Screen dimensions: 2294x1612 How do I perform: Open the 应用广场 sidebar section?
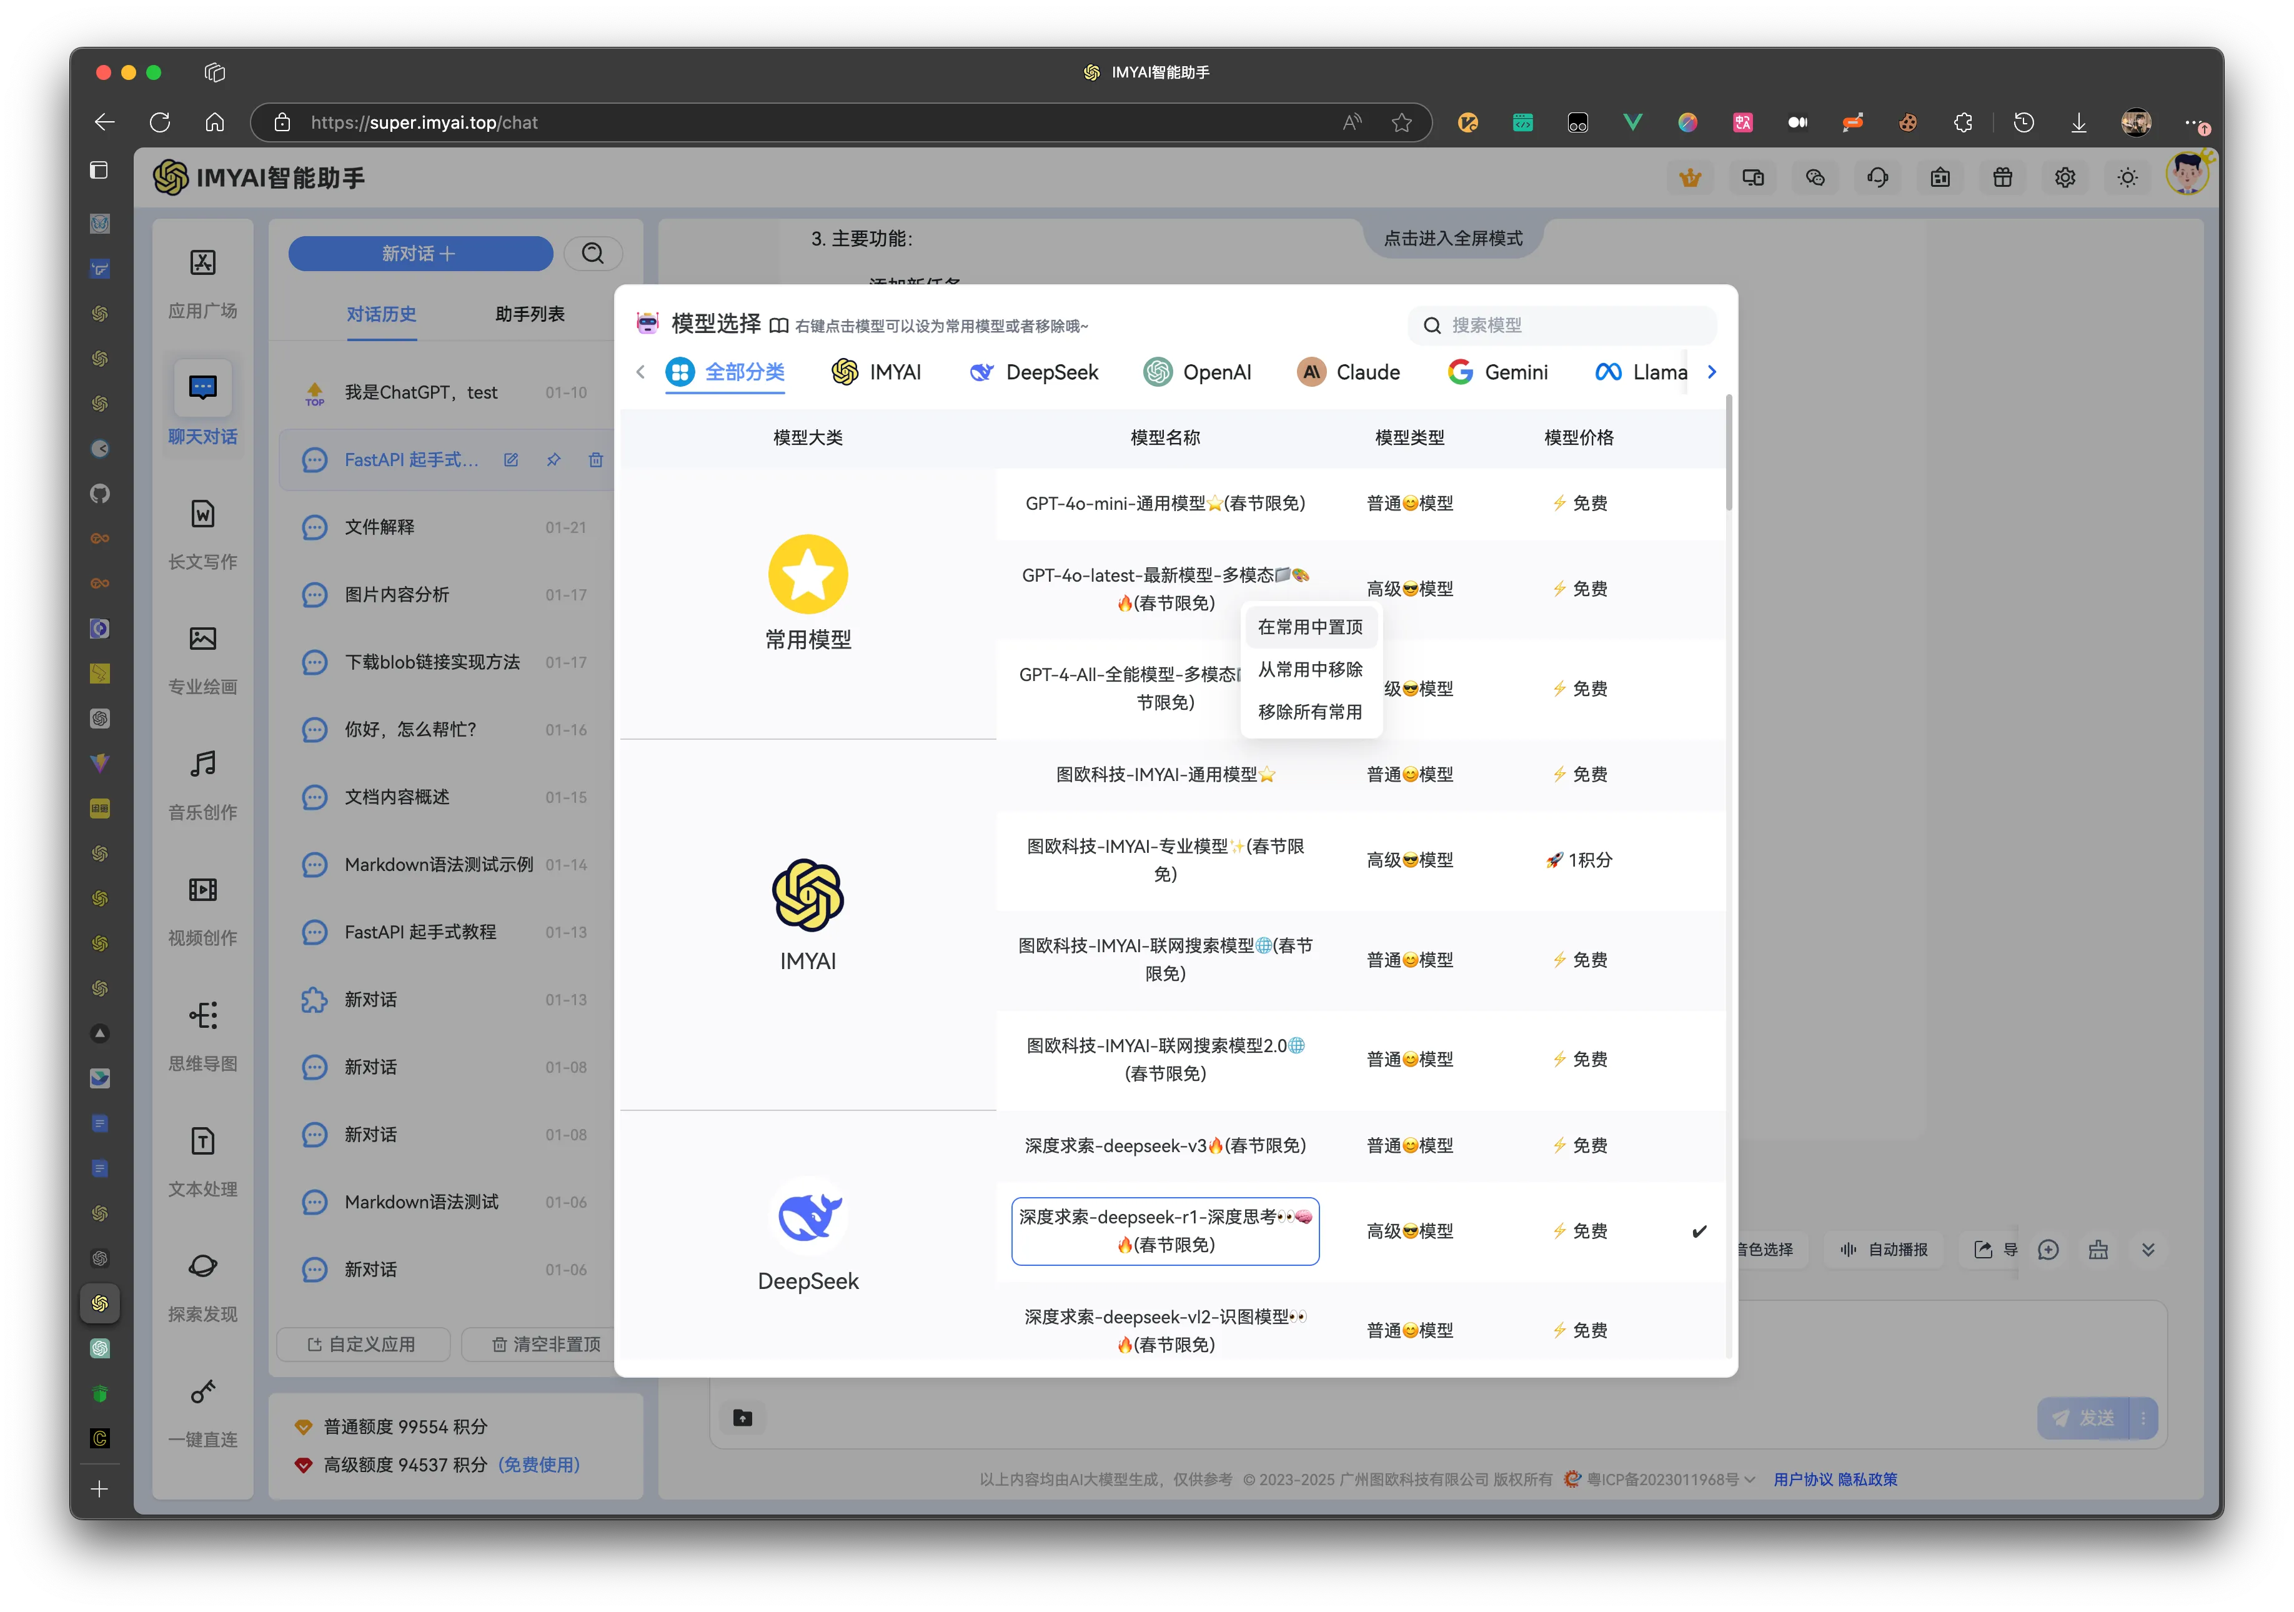pyautogui.click(x=203, y=283)
